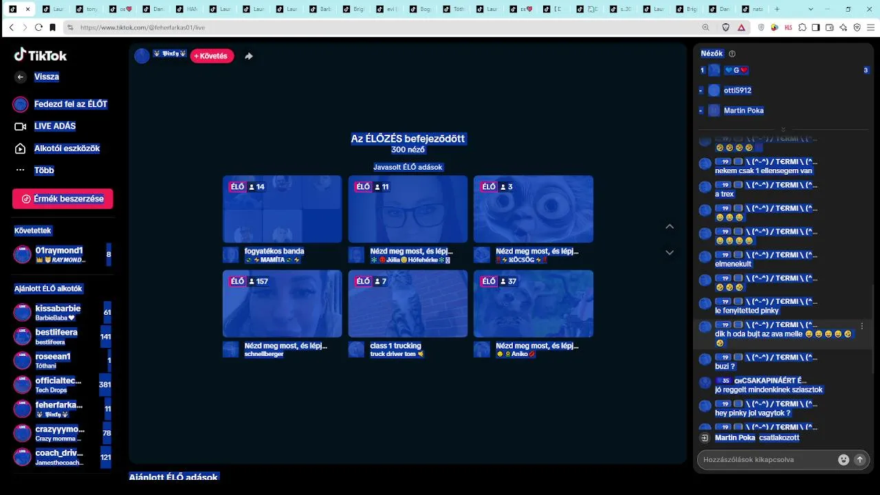Click chat message 'nekem csak 1 ellensegem van'
This screenshot has height=495, width=880.
click(764, 170)
